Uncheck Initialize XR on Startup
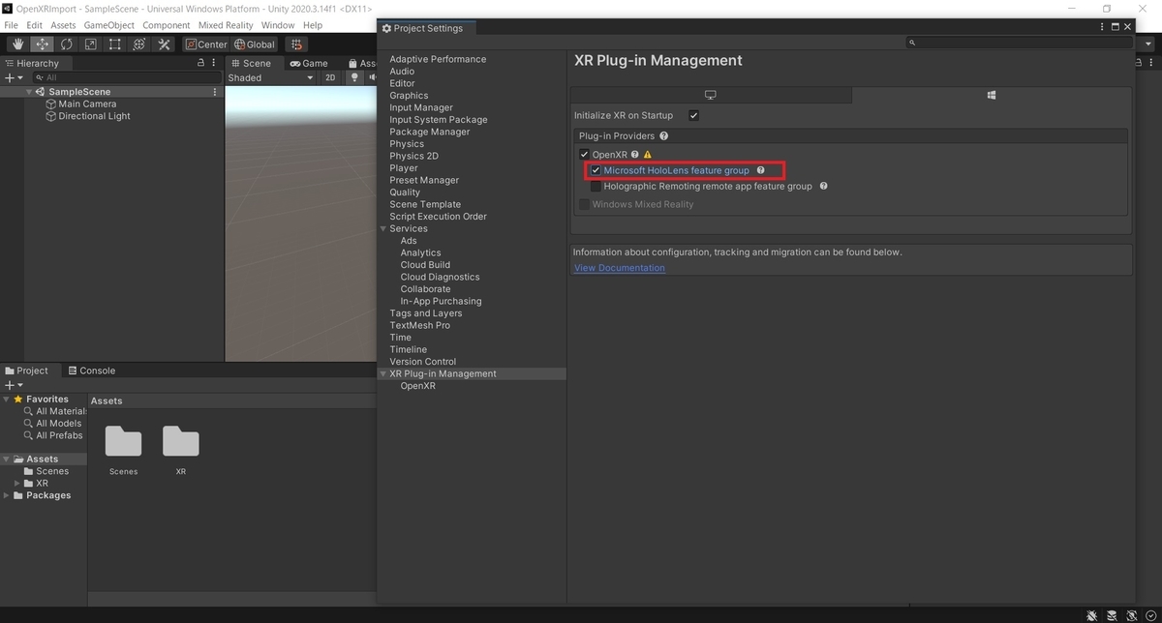The height and width of the screenshot is (623, 1162). [x=693, y=115]
